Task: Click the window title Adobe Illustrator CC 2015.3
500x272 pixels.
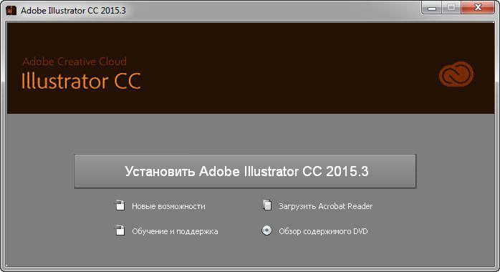Action: click(73, 11)
